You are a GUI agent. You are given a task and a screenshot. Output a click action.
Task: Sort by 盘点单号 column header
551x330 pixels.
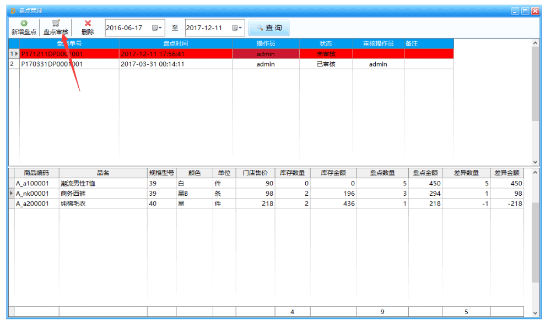69,43
